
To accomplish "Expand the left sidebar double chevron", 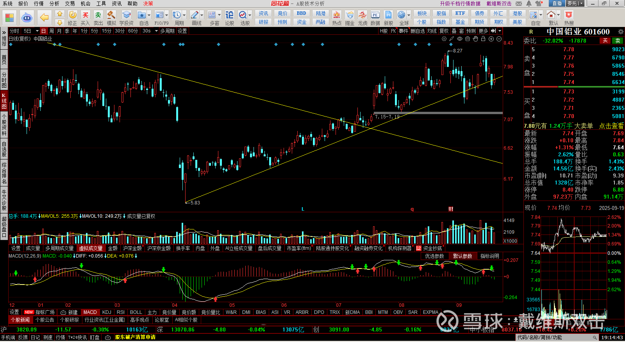I will click(x=4, y=32).
